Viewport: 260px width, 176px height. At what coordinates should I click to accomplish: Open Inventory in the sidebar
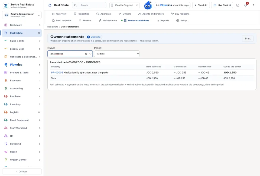pos(22,104)
